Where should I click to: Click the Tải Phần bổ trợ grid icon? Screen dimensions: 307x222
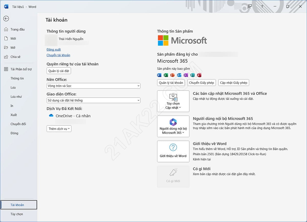pyautogui.click(x=6, y=69)
